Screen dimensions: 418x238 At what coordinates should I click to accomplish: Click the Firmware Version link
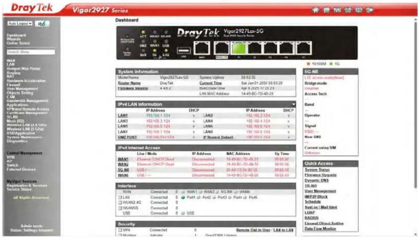coord(133,88)
